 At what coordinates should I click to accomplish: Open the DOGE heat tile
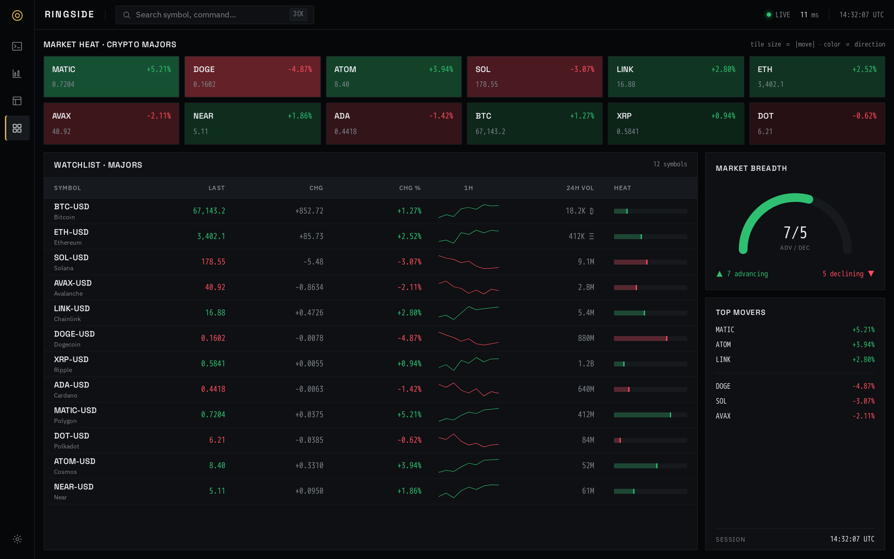(x=253, y=76)
